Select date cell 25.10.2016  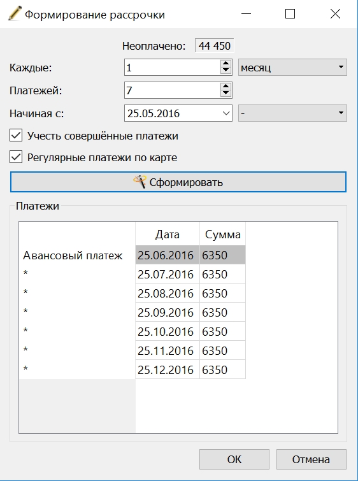coord(168,331)
